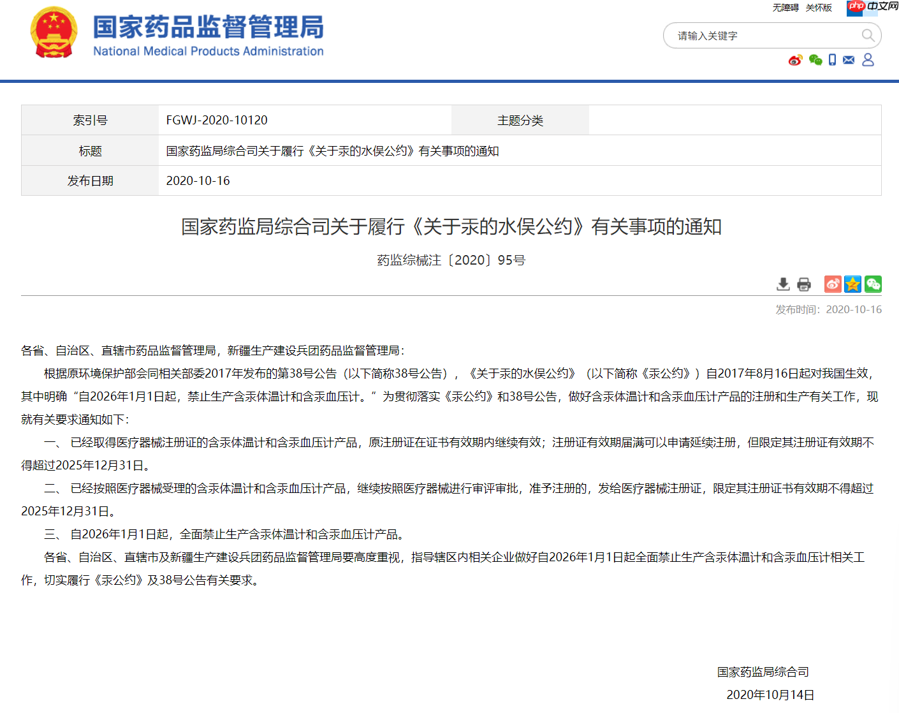Print the notice page
Viewport: 899px width, 713px height.
[x=803, y=284]
